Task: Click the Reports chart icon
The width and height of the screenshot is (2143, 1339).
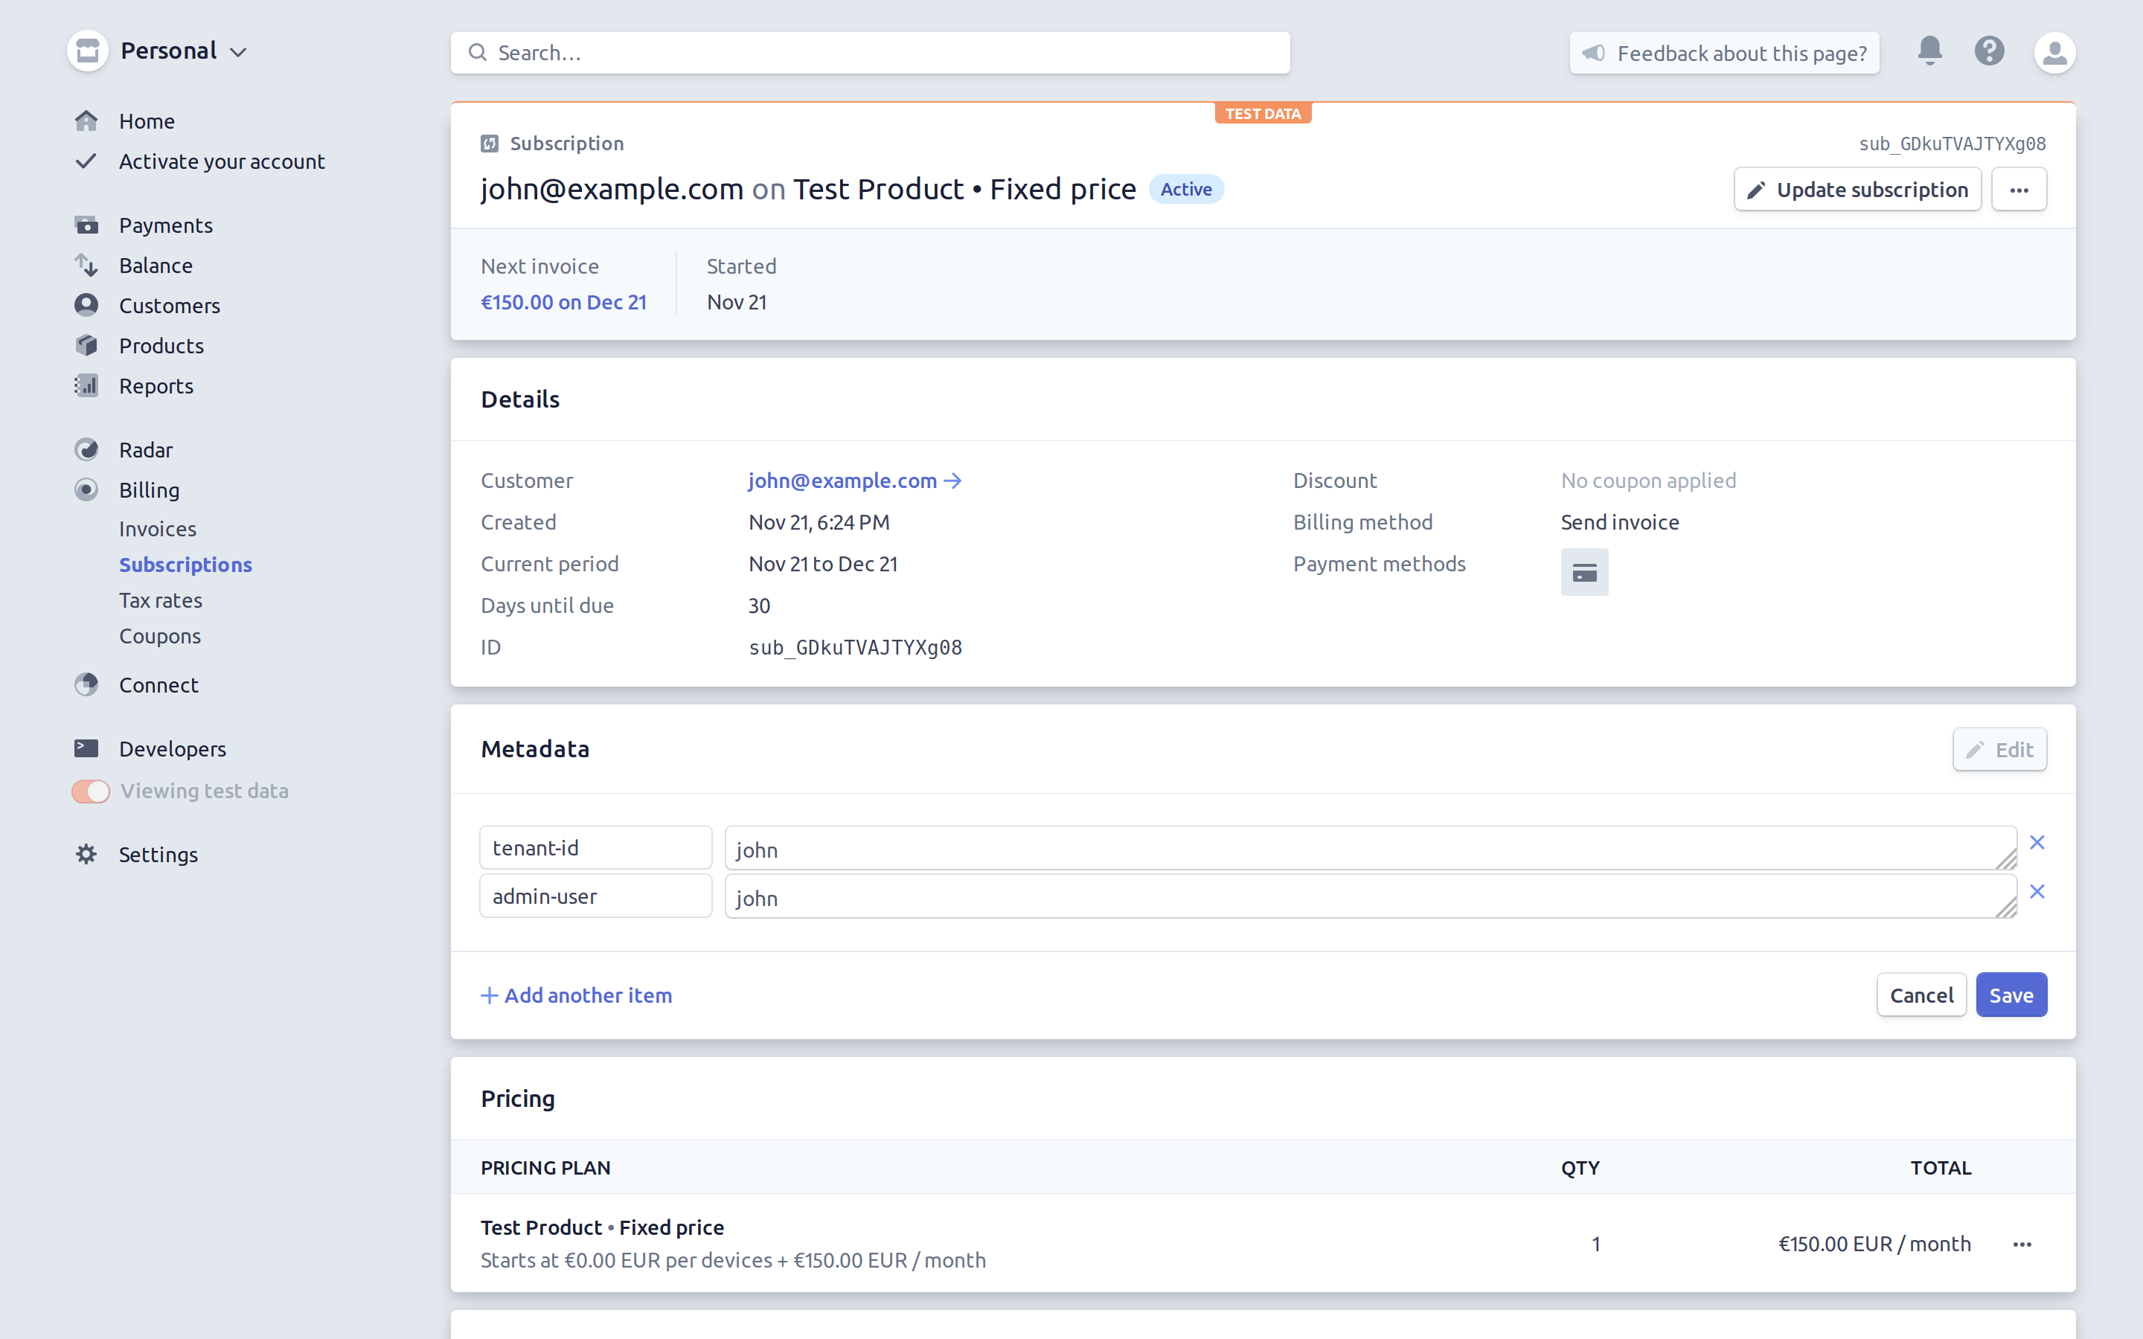Action: [87, 385]
